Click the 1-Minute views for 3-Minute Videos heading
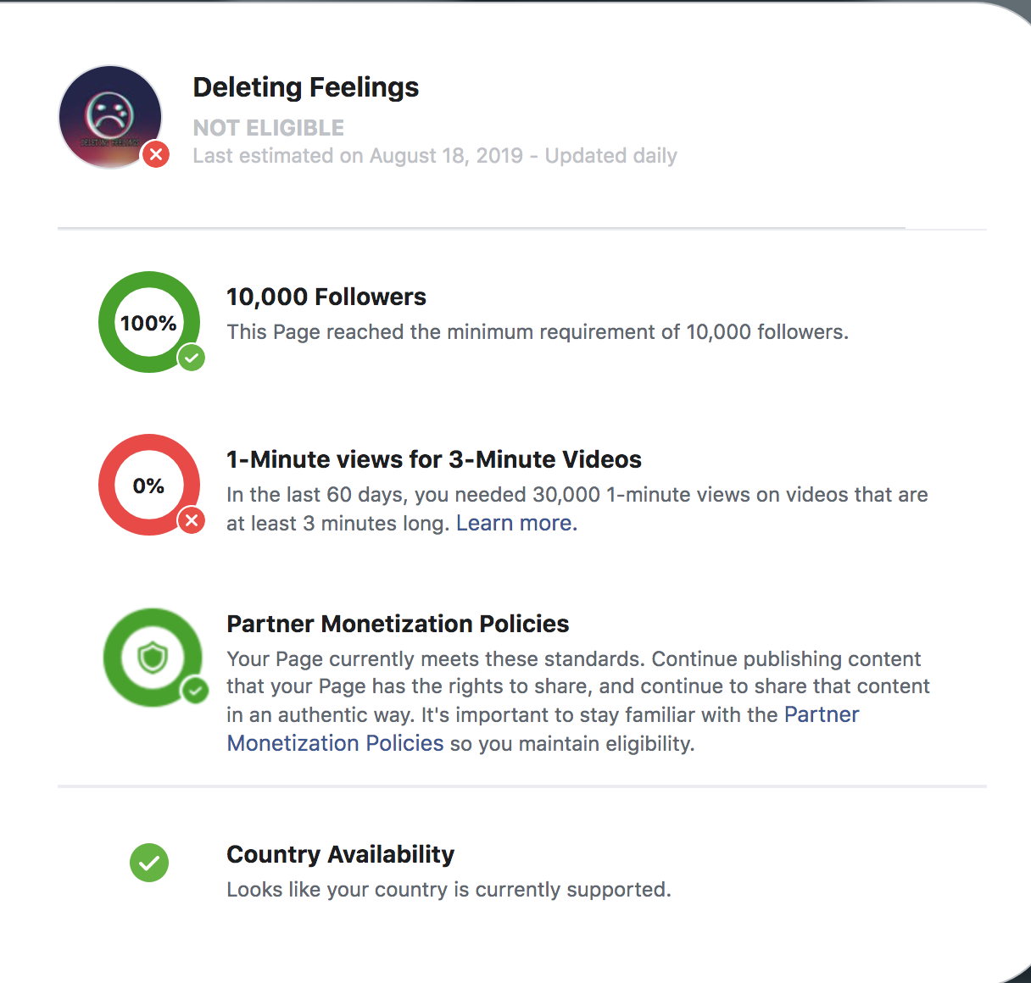Screen dimensions: 1031x983 pyautogui.click(x=434, y=459)
